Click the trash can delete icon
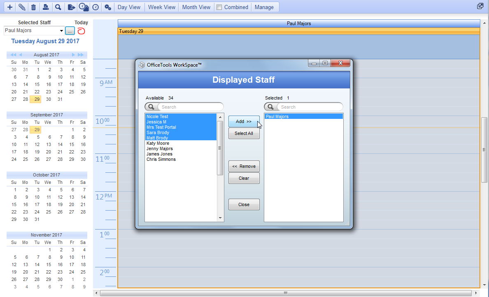This screenshot has width=489, height=297. point(34,7)
